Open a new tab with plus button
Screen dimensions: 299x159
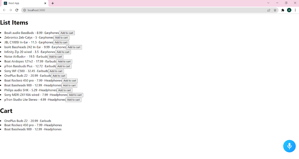53,3
